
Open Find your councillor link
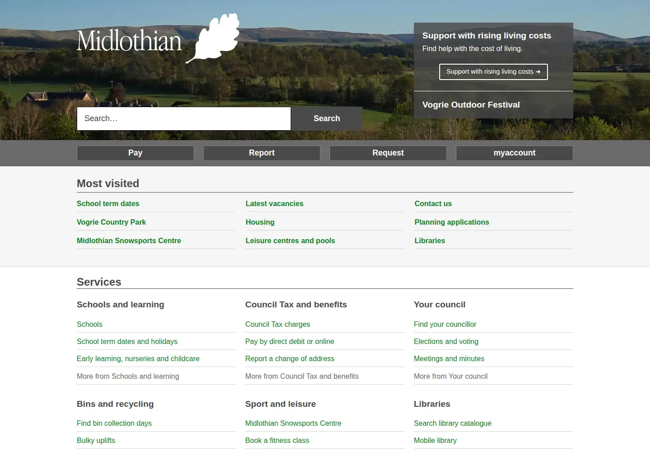coord(445,325)
